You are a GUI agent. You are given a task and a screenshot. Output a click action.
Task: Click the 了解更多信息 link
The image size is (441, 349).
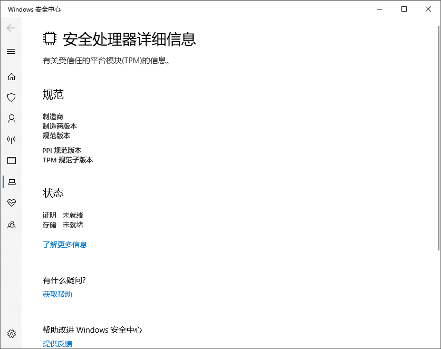point(65,245)
